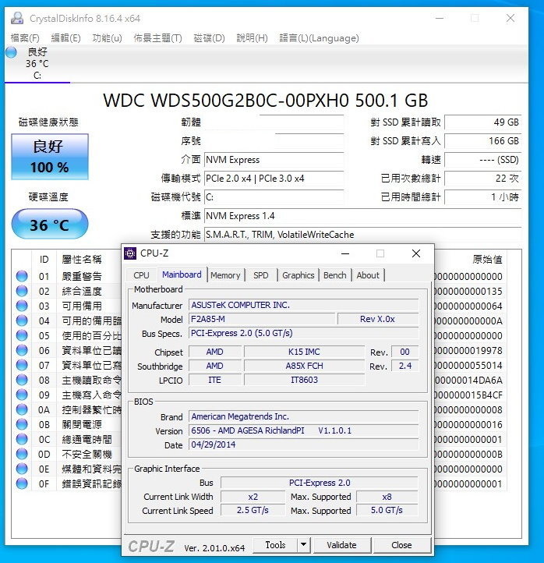Open the 功能(u) menu
The image size is (544, 563).
(x=107, y=38)
